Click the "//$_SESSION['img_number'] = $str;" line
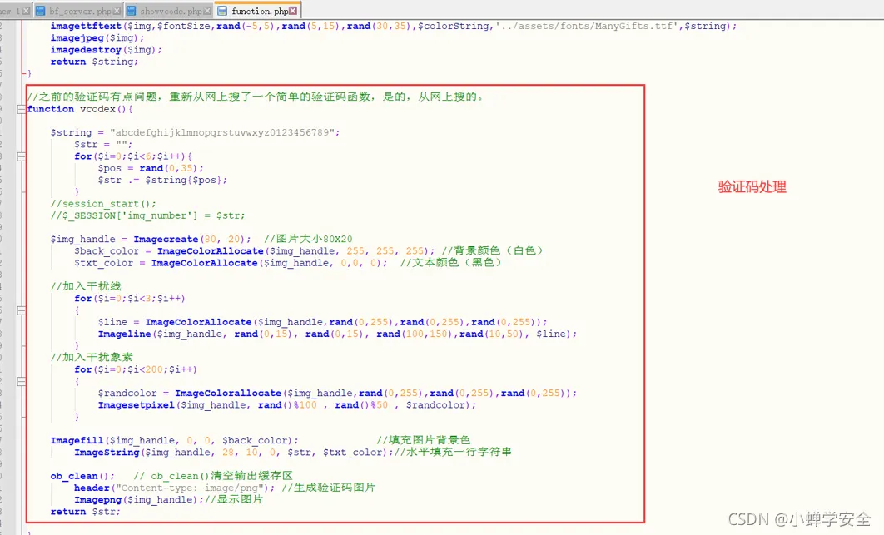Image resolution: width=884 pixels, height=535 pixels. click(x=147, y=215)
